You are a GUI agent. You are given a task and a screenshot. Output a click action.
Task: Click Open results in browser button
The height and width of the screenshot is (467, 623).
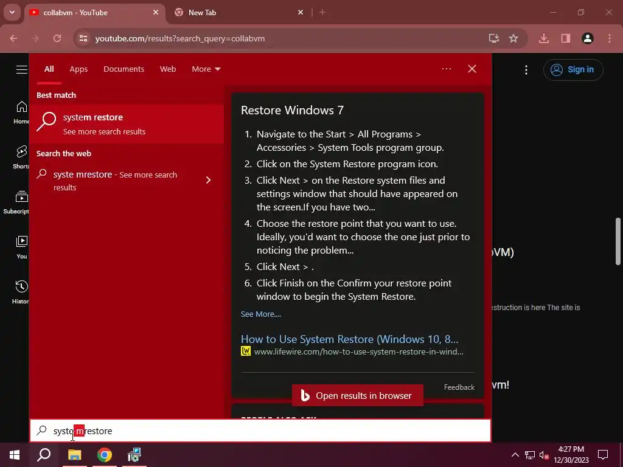[357, 395]
